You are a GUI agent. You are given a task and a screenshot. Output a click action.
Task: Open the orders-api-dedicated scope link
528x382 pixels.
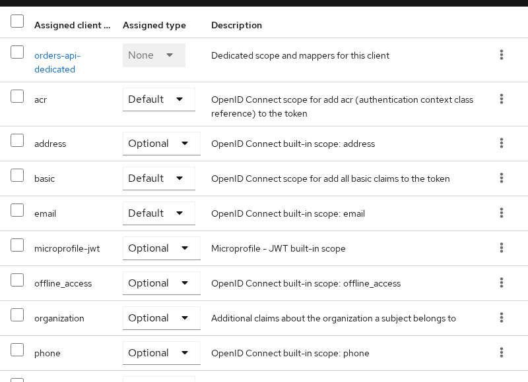pos(57,62)
